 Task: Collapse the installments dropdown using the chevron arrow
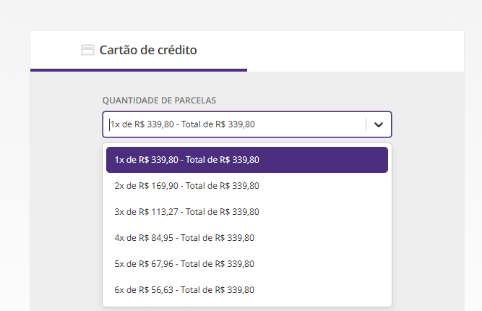click(x=378, y=124)
